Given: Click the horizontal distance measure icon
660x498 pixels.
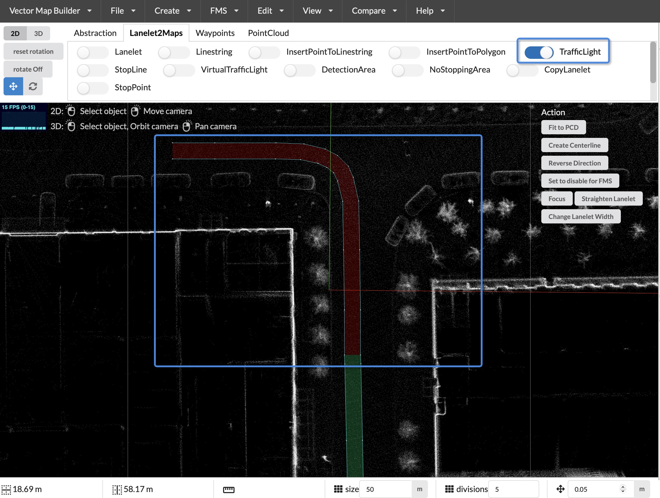Looking at the screenshot, I should click(x=6, y=489).
